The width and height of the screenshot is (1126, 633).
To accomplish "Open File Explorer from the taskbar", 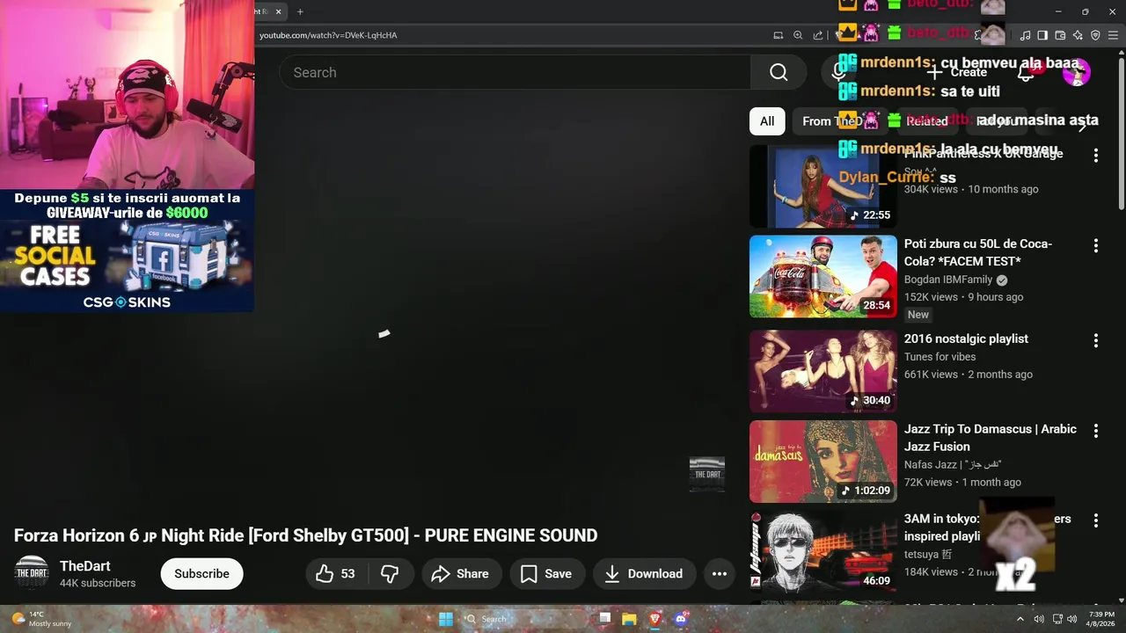I will 629,619.
